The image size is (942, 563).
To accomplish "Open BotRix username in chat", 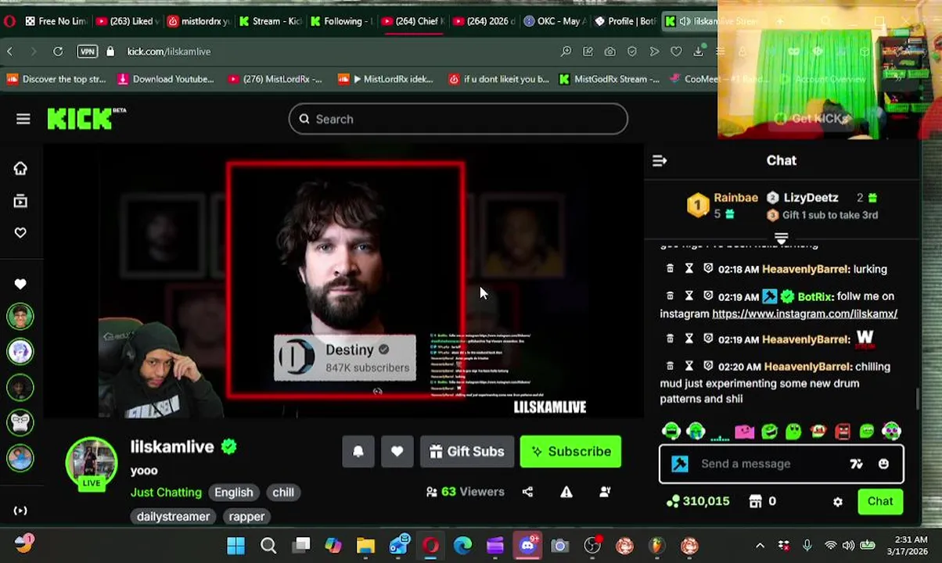I will pos(814,296).
